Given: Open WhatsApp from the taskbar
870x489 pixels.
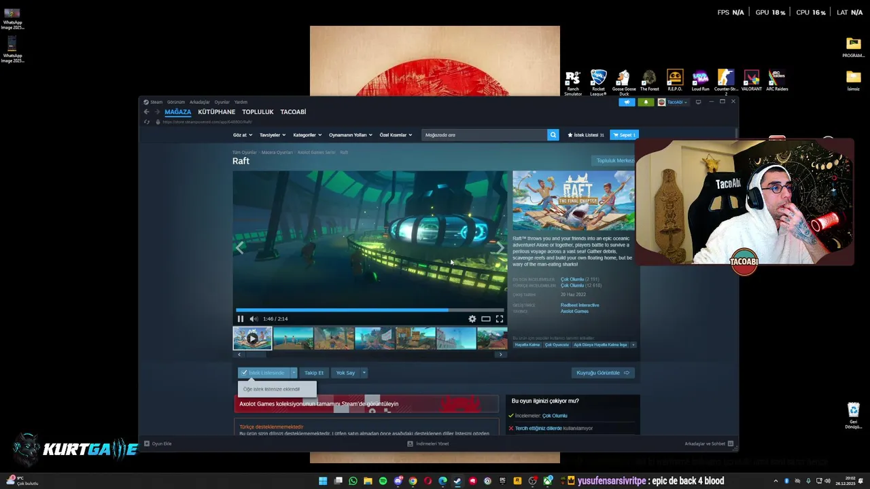Looking at the screenshot, I should point(353,481).
